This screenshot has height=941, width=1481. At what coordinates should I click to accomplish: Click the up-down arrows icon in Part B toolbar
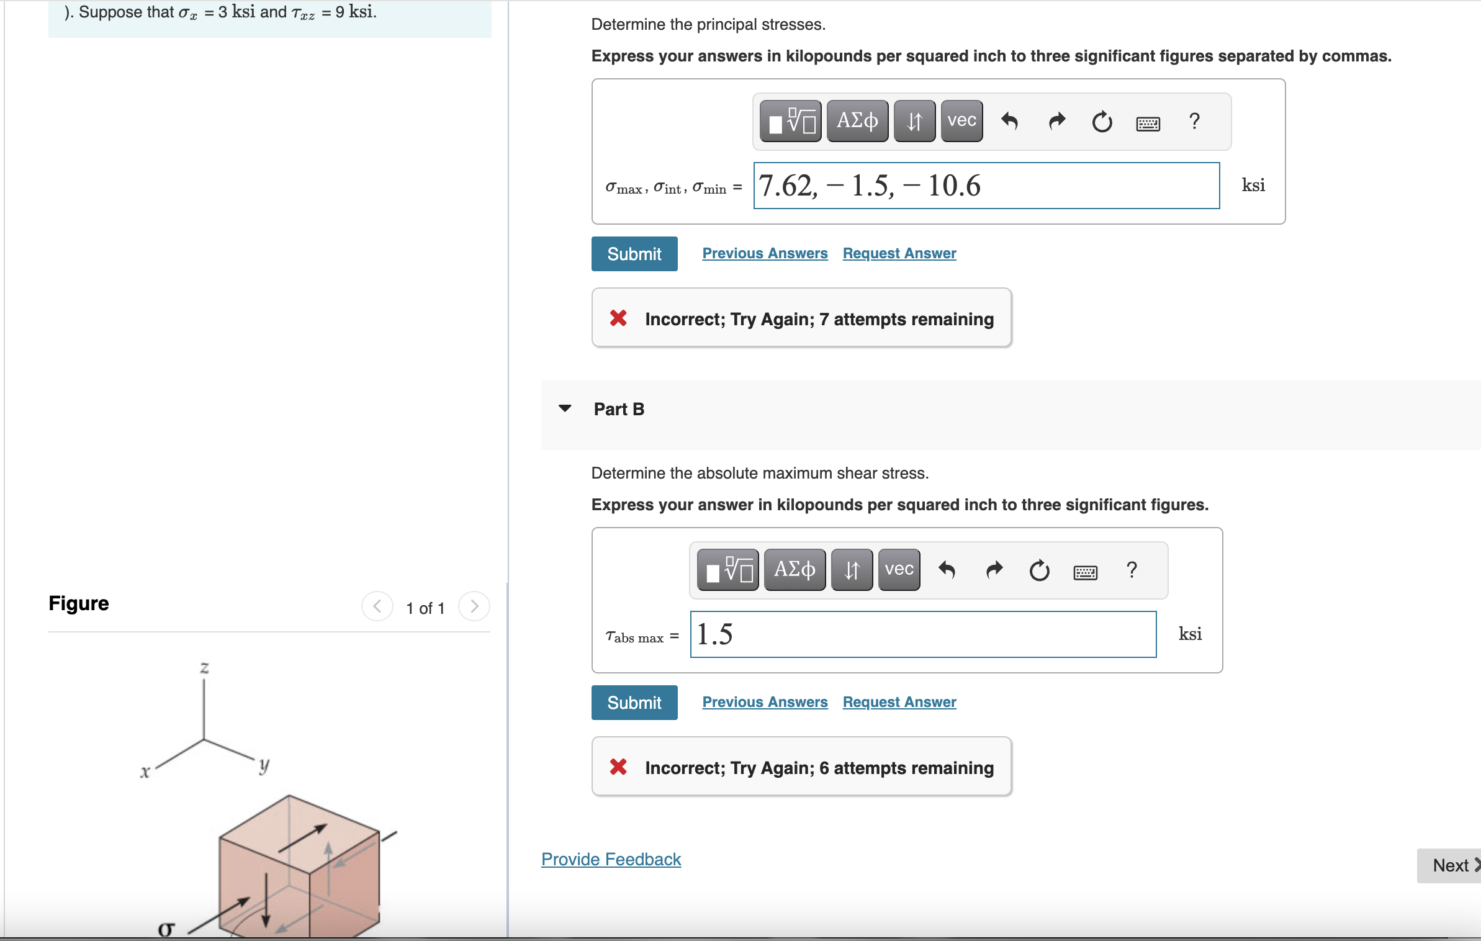coord(850,569)
